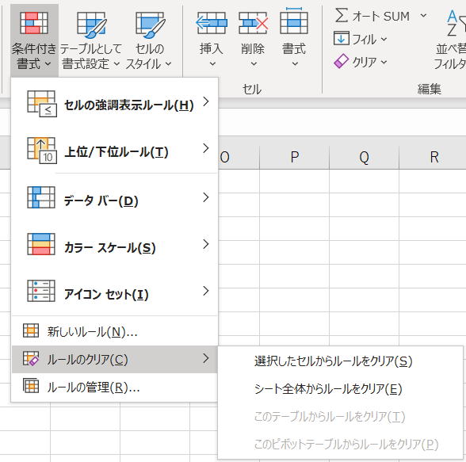Image resolution: width=466 pixels, height=462 pixels.
Task: Click the 上位/下位ルール icon
Action: [41, 151]
